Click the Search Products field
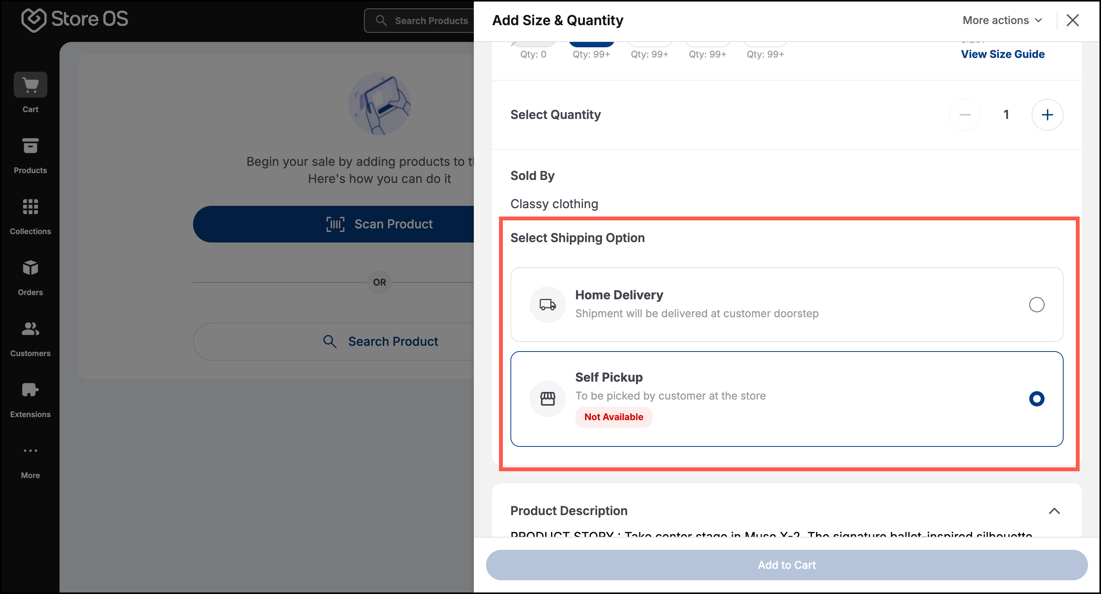 point(419,21)
